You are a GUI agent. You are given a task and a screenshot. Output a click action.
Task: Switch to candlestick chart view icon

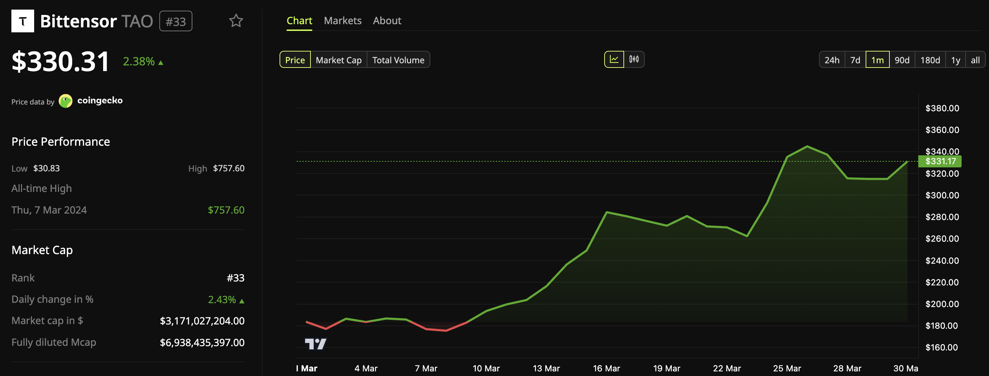tap(634, 59)
